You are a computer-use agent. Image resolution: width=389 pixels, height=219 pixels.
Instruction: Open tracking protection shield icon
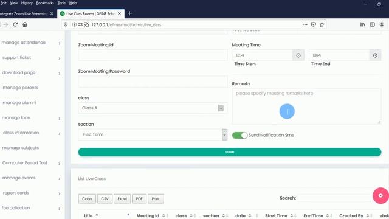(66, 24)
